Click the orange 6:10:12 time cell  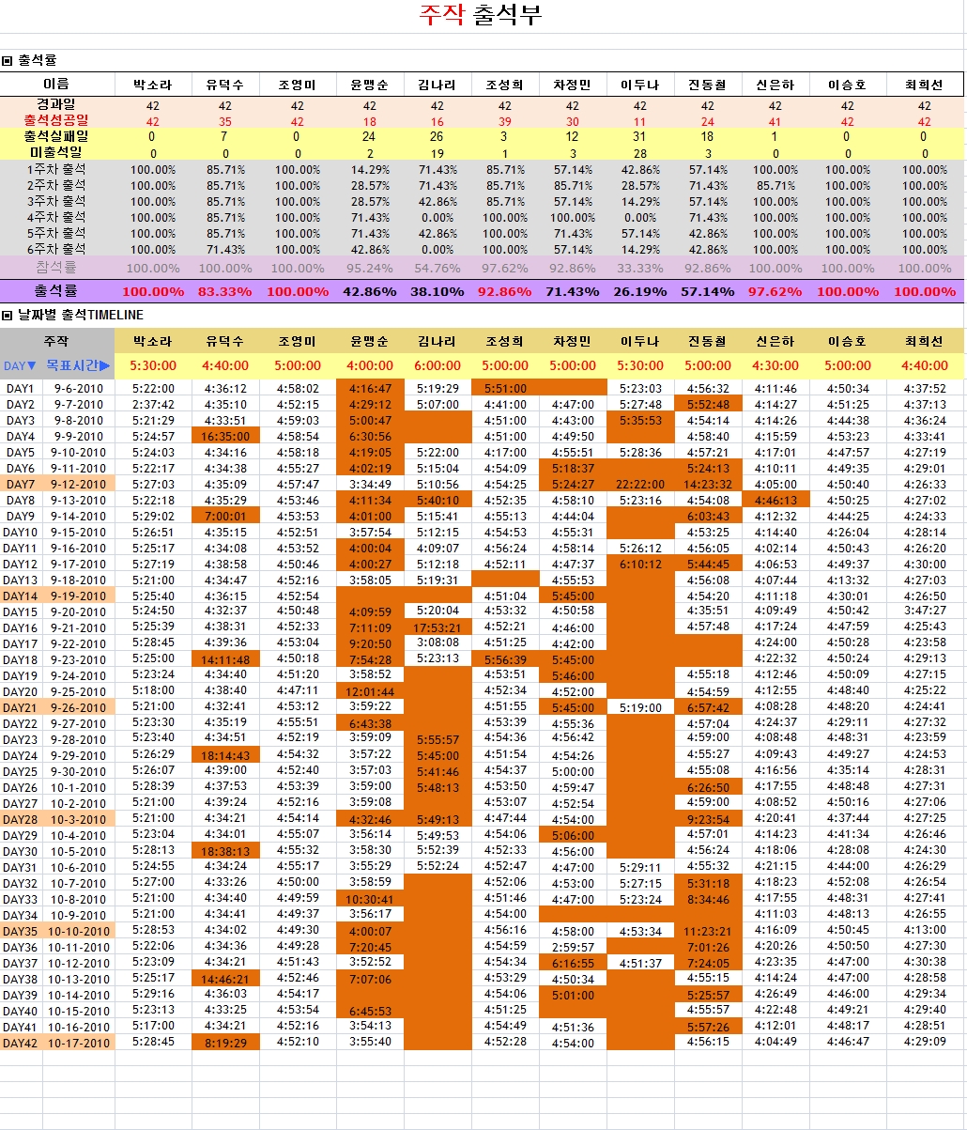pos(640,564)
